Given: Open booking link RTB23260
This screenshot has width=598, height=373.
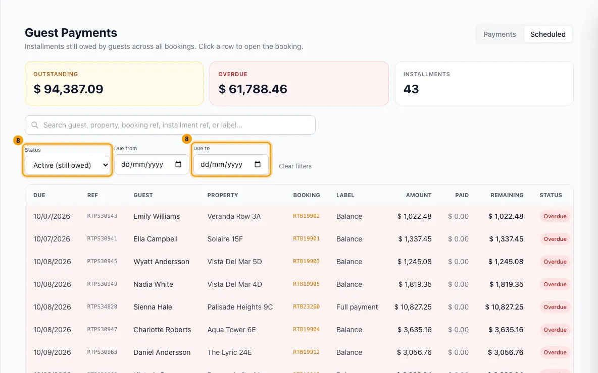Looking at the screenshot, I should (x=306, y=307).
